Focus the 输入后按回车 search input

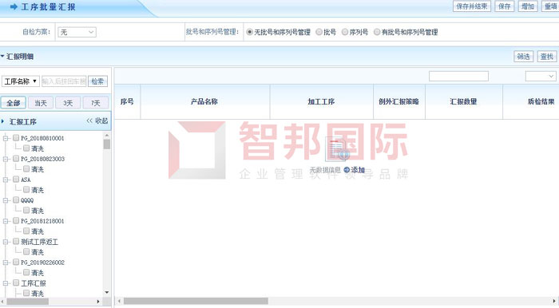tap(64, 81)
